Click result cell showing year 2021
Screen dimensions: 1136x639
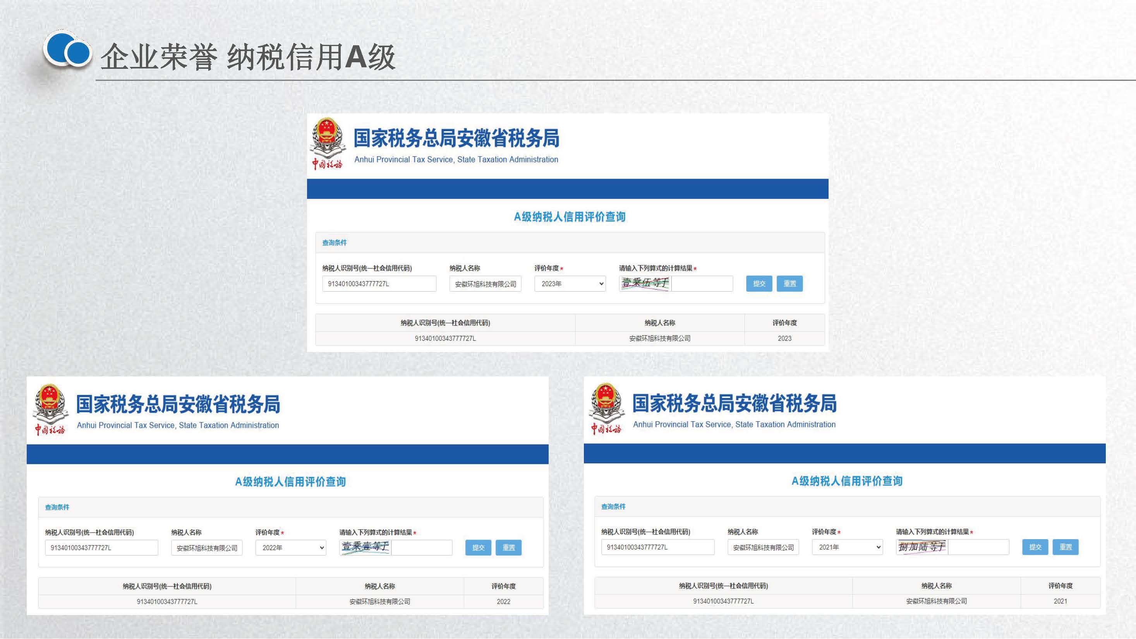(1060, 601)
